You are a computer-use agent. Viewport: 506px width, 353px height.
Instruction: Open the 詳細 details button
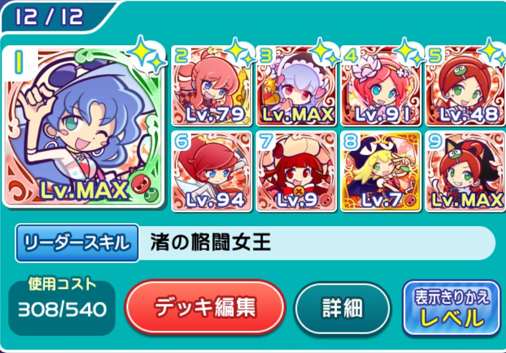click(x=342, y=308)
